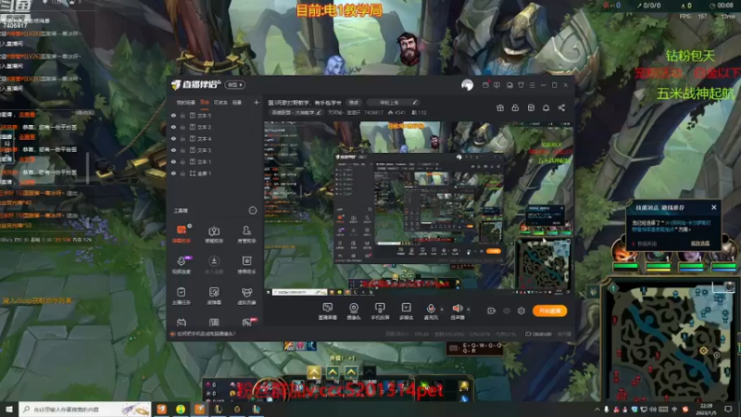Select the 全屏 1 source row
The width and height of the screenshot is (741, 417).
(215, 173)
